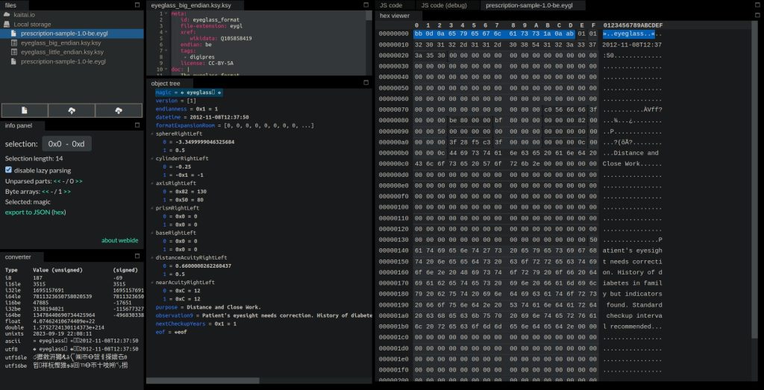Select the magic = eyeglass row

pyautogui.click(x=189, y=92)
